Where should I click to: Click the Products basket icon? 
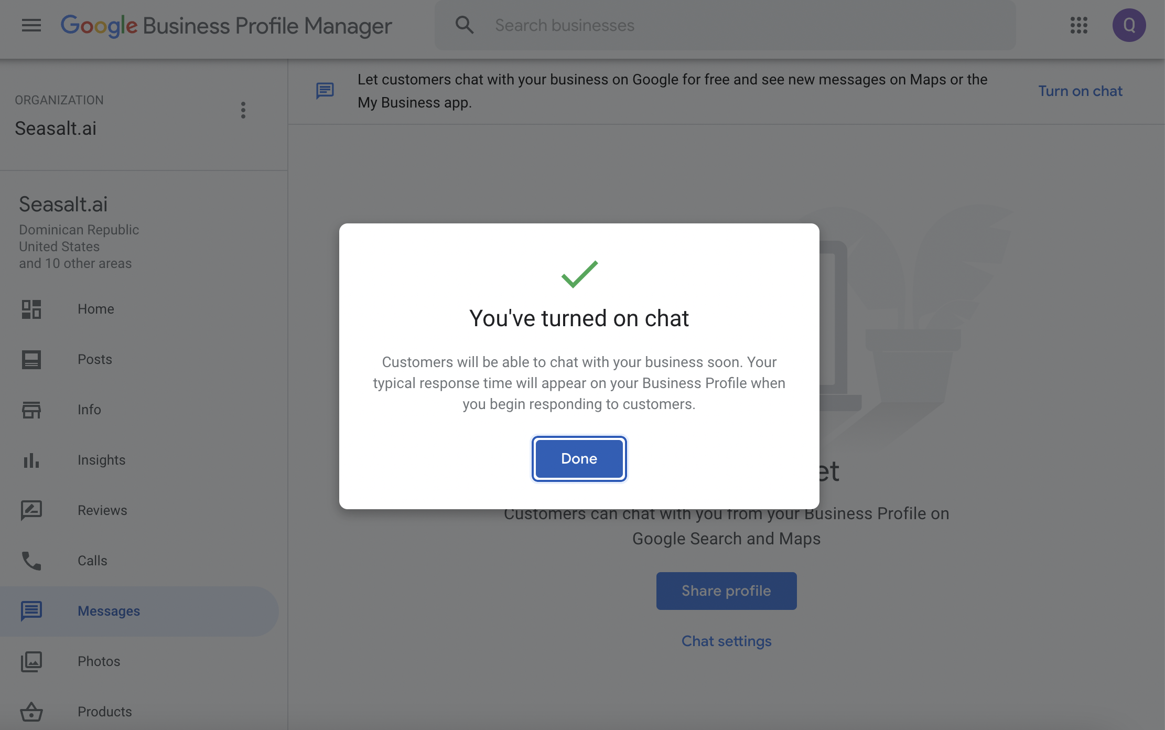click(31, 712)
